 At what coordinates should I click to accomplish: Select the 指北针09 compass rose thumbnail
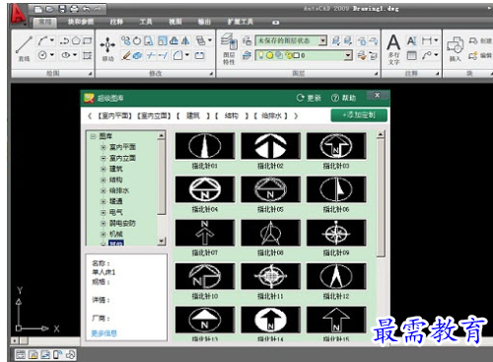(336, 233)
